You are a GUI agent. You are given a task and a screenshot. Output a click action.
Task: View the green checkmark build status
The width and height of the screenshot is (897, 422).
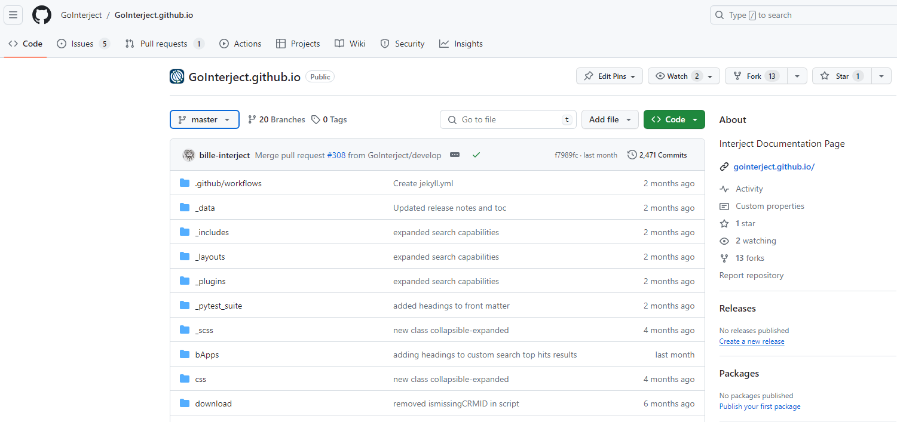(x=476, y=155)
